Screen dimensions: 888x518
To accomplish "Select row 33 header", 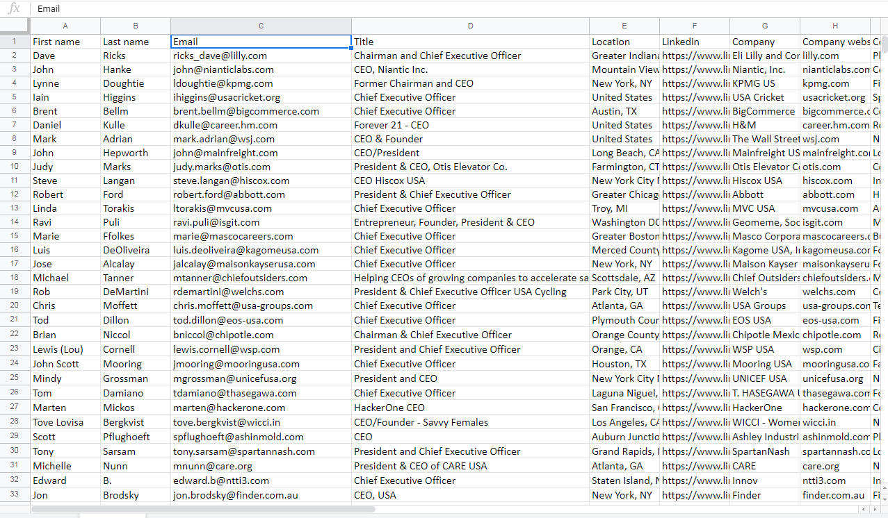I will coord(15,495).
